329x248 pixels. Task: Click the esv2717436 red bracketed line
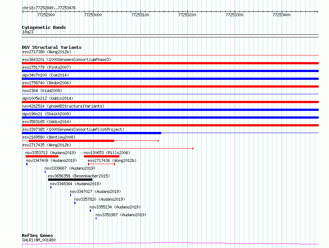101,164
